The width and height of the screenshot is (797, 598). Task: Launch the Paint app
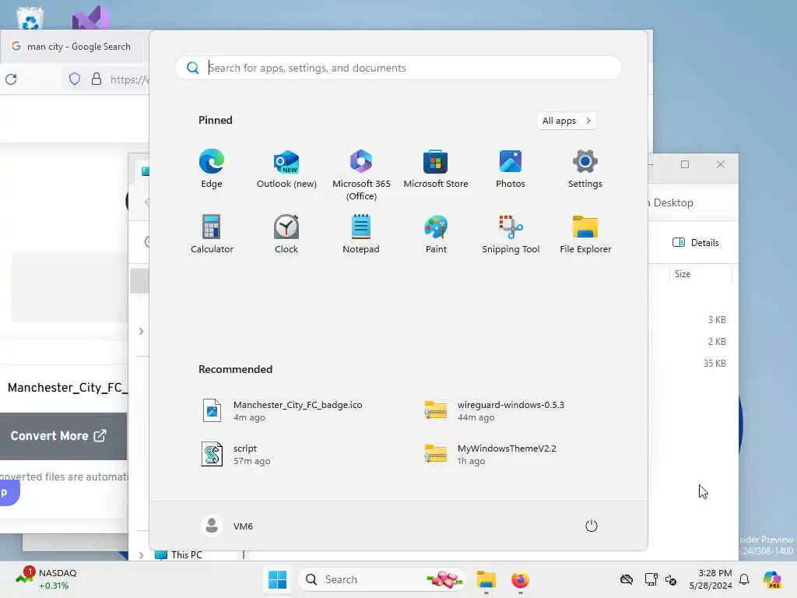436,234
